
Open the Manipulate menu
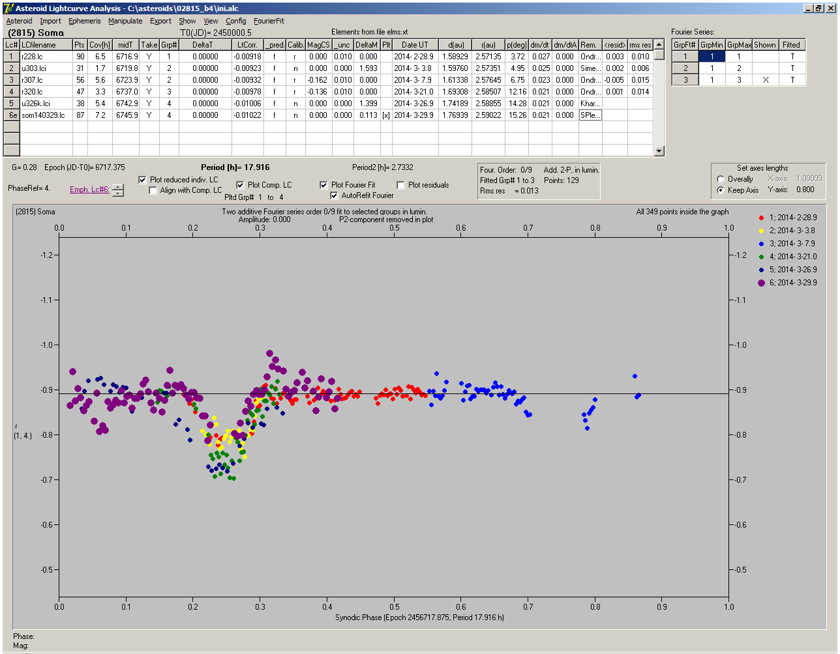(125, 21)
